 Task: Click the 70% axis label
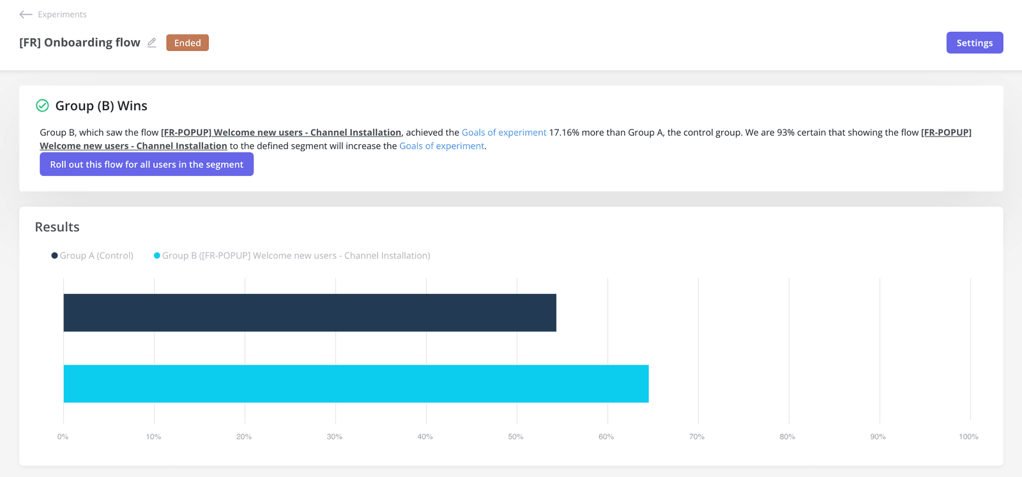(697, 437)
